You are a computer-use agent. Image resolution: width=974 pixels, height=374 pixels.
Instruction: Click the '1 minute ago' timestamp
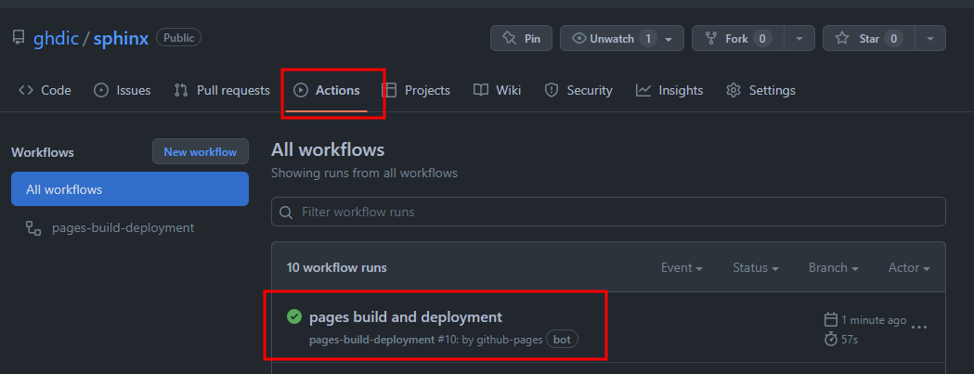(x=874, y=320)
